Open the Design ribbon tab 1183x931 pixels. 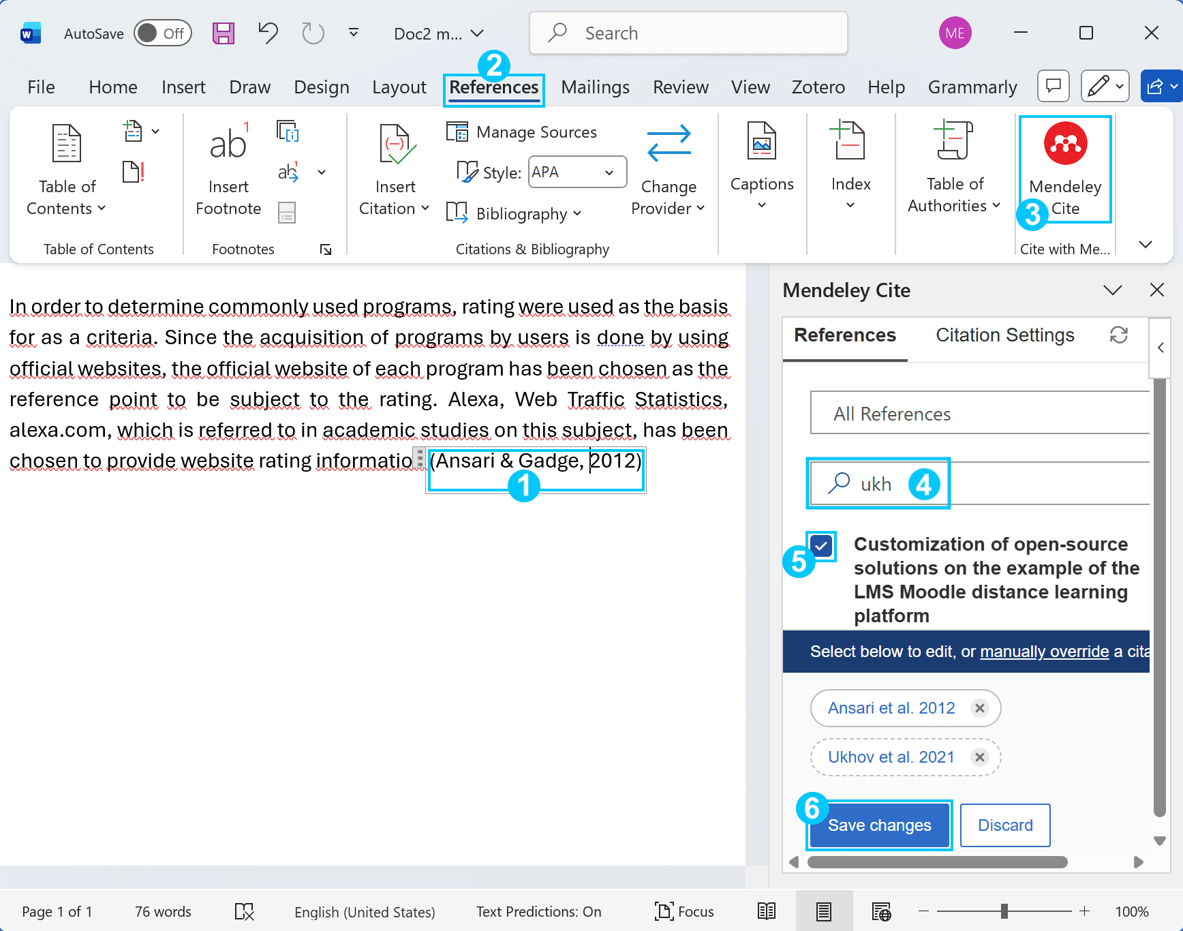click(x=322, y=87)
